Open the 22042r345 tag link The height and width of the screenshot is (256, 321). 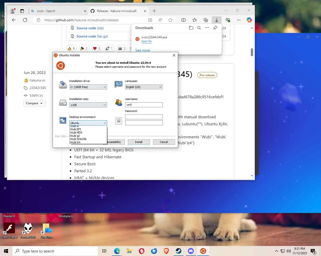coord(38,88)
